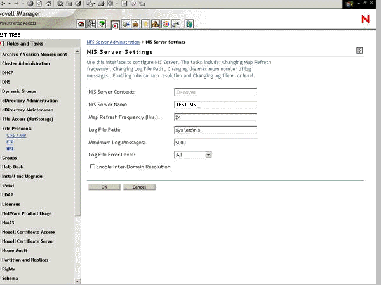The height and width of the screenshot is (285, 381).
Task: Click the Map Refresh Frequency field
Action: (215, 117)
